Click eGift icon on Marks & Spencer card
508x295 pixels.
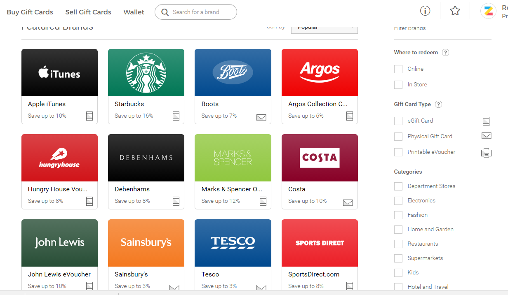(263, 201)
